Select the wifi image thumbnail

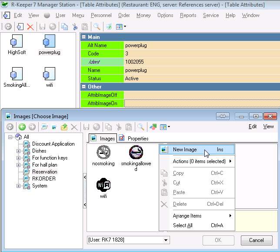(103, 188)
